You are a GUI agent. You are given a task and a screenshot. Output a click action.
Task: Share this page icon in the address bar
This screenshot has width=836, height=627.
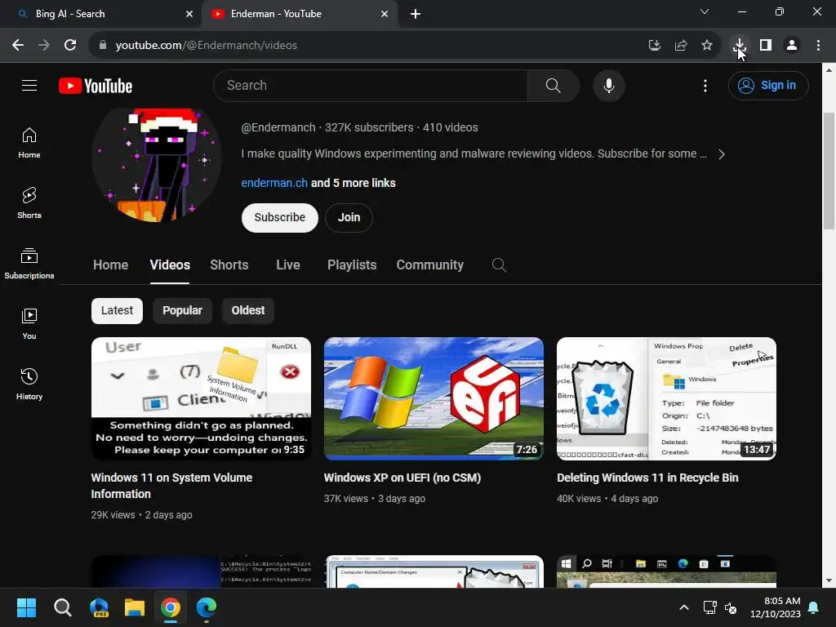click(680, 45)
